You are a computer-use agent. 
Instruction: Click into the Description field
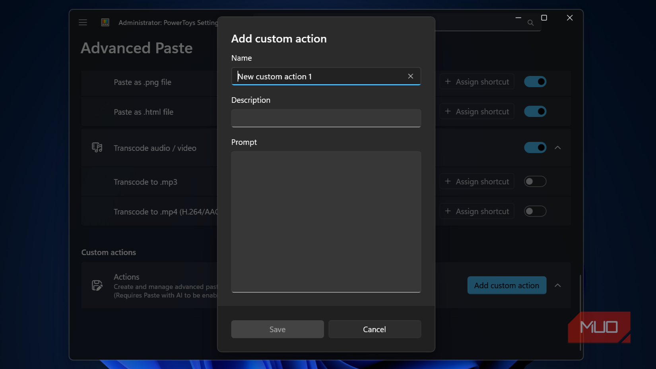(x=326, y=118)
